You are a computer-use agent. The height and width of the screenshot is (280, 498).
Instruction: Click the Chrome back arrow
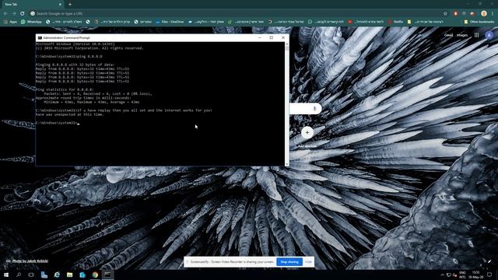pyautogui.click(x=5, y=14)
